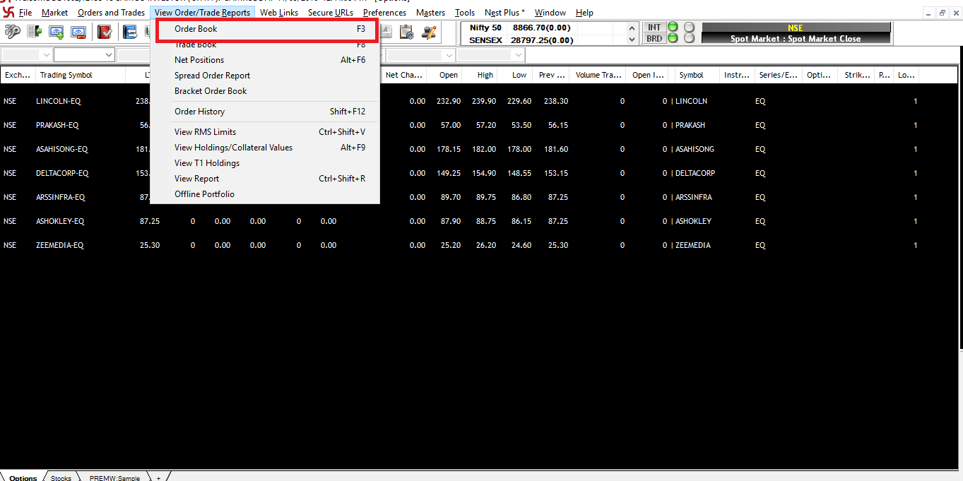This screenshot has width=963, height=481.
Task: Click the red book checkmark icon
Action: point(105,32)
